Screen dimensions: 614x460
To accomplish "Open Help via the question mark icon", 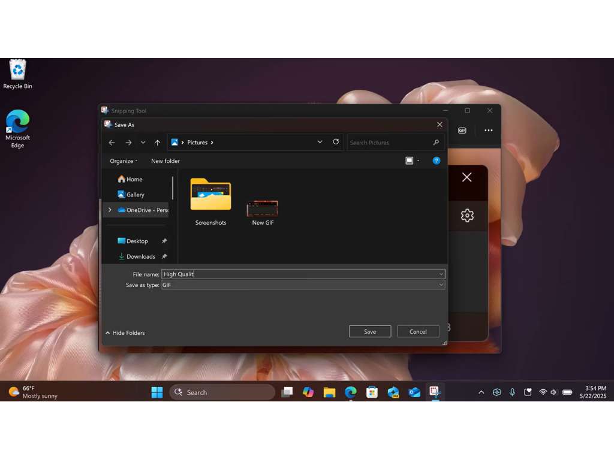I will click(x=436, y=161).
